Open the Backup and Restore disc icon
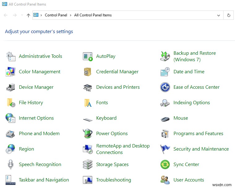Image resolution: width=235 pixels, height=188 pixels. click(x=165, y=56)
